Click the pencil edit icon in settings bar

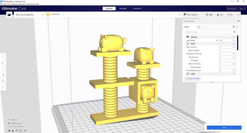pos(238,15)
